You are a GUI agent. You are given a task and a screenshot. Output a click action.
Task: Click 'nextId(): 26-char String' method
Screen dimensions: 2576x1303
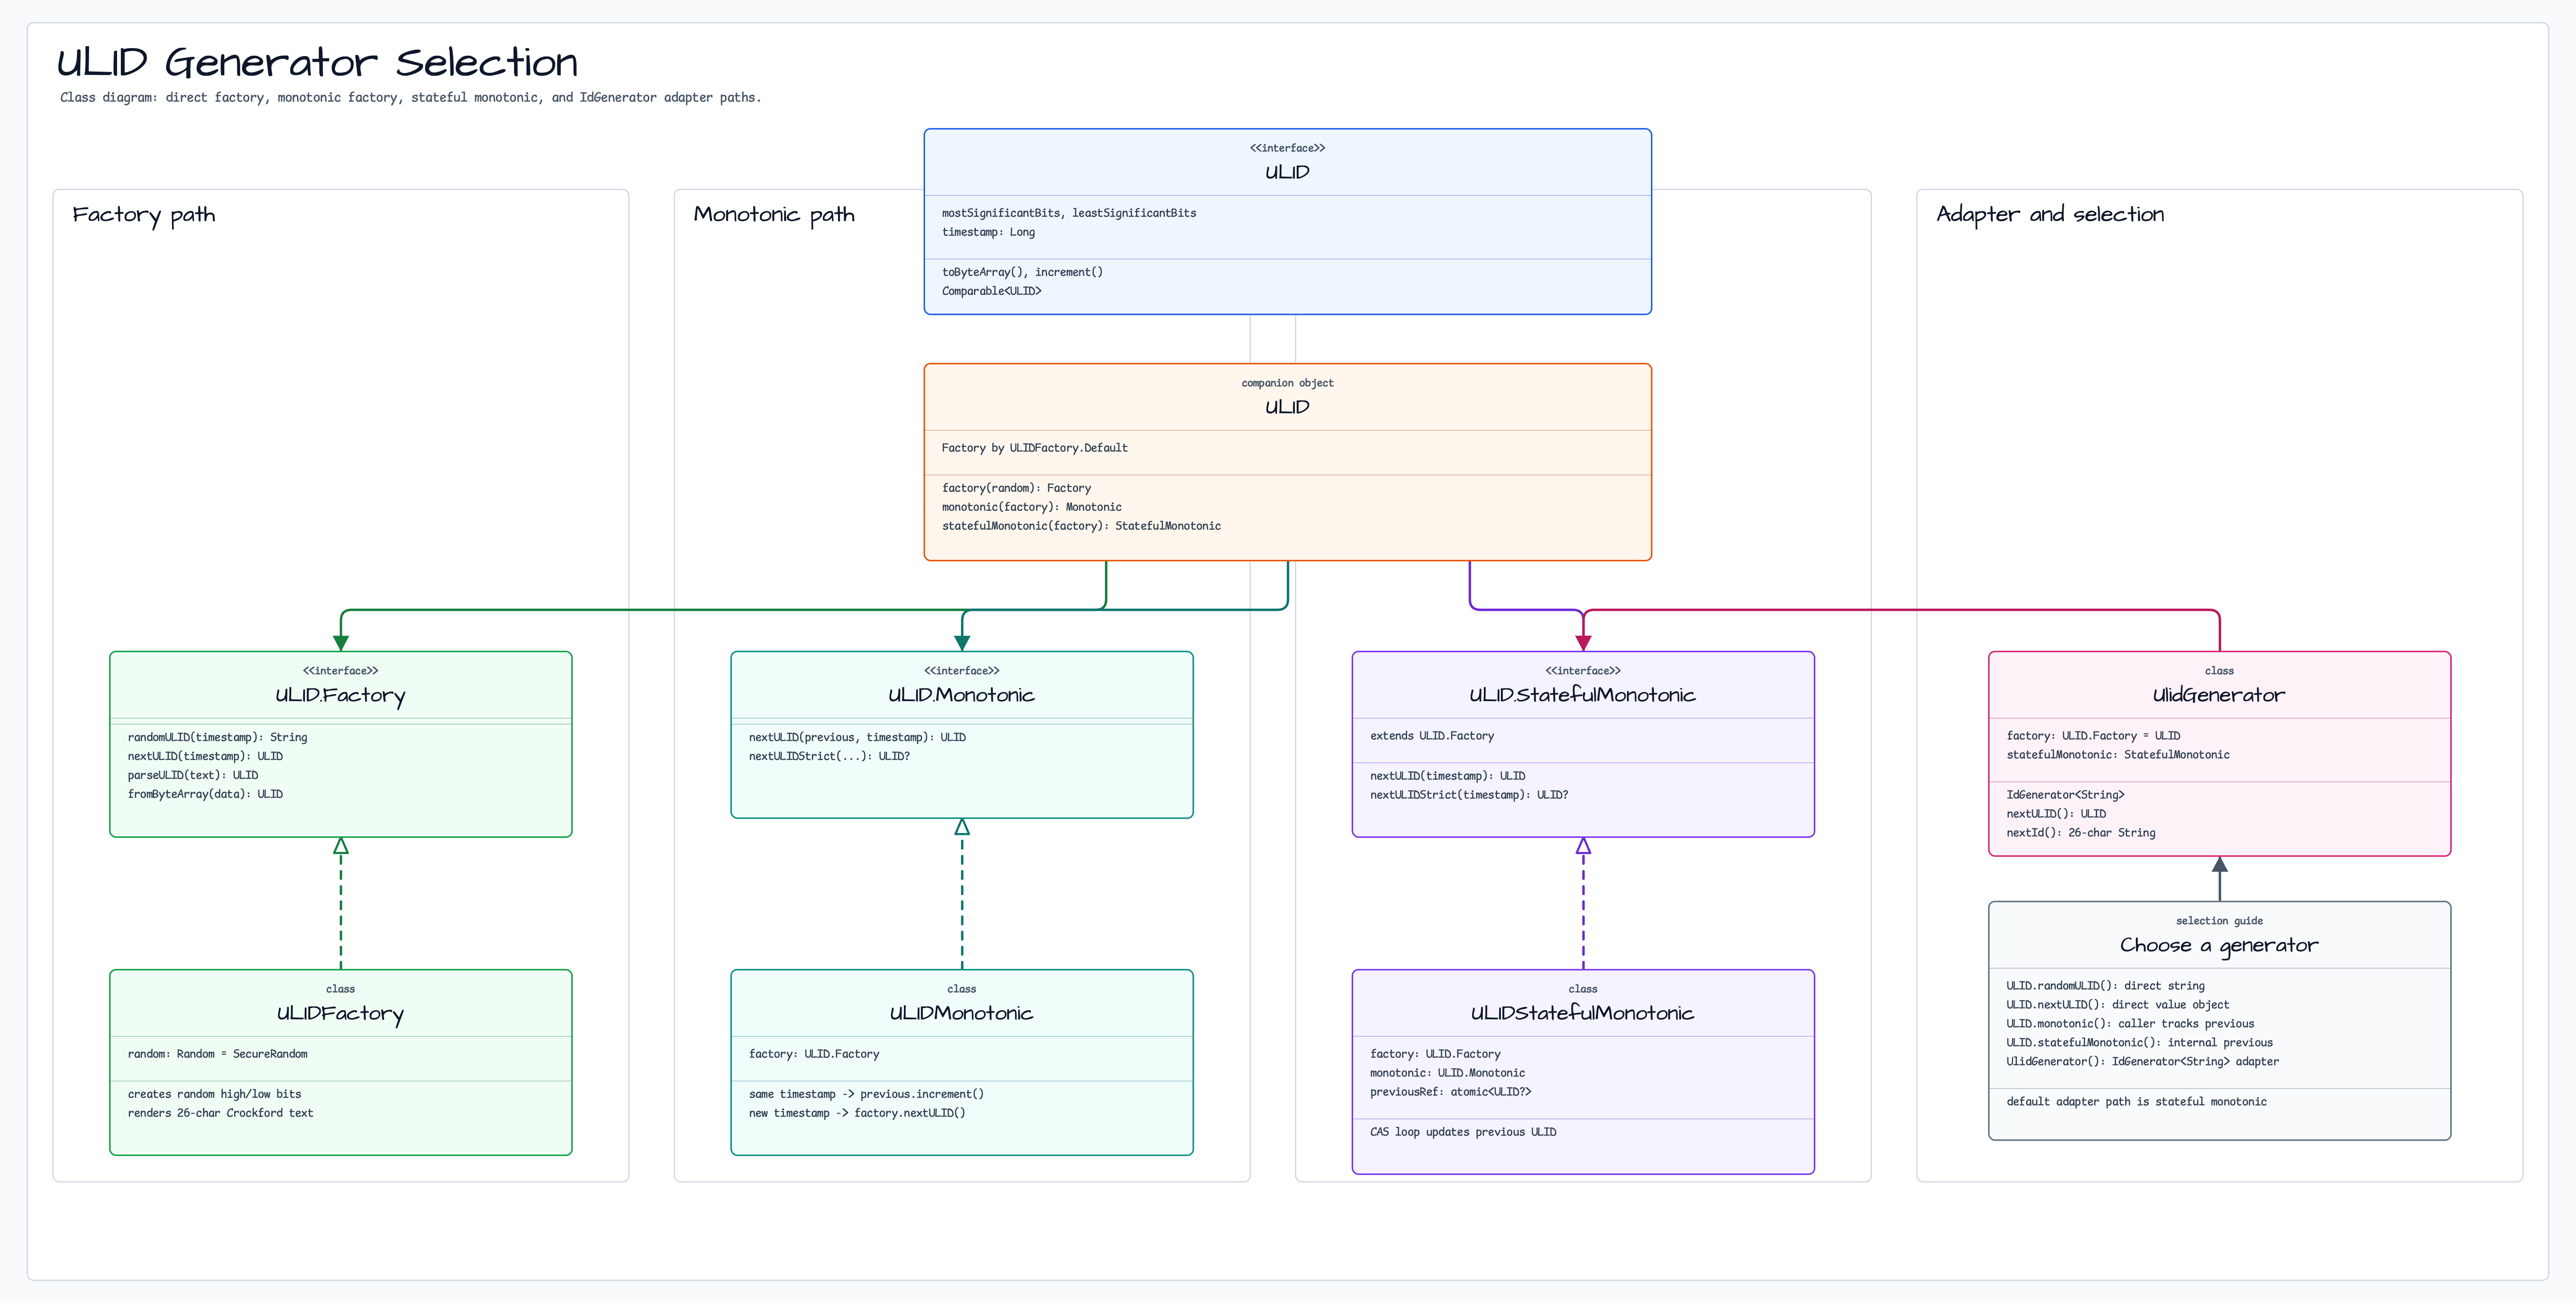click(2081, 833)
